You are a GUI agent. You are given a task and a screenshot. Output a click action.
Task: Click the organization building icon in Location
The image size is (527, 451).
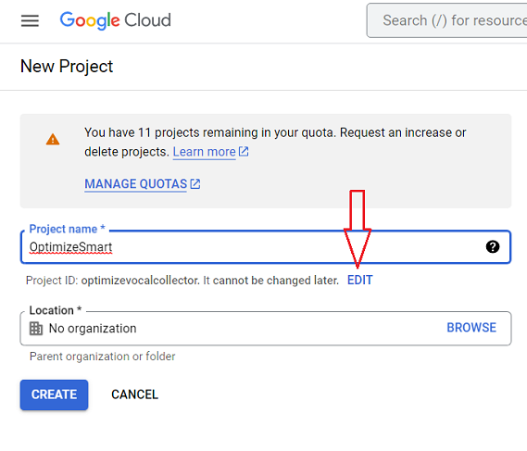pos(36,329)
